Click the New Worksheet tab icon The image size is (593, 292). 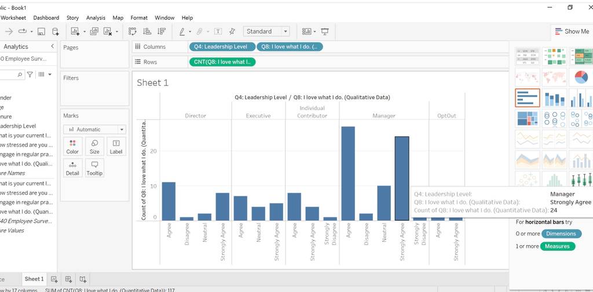tap(54, 279)
